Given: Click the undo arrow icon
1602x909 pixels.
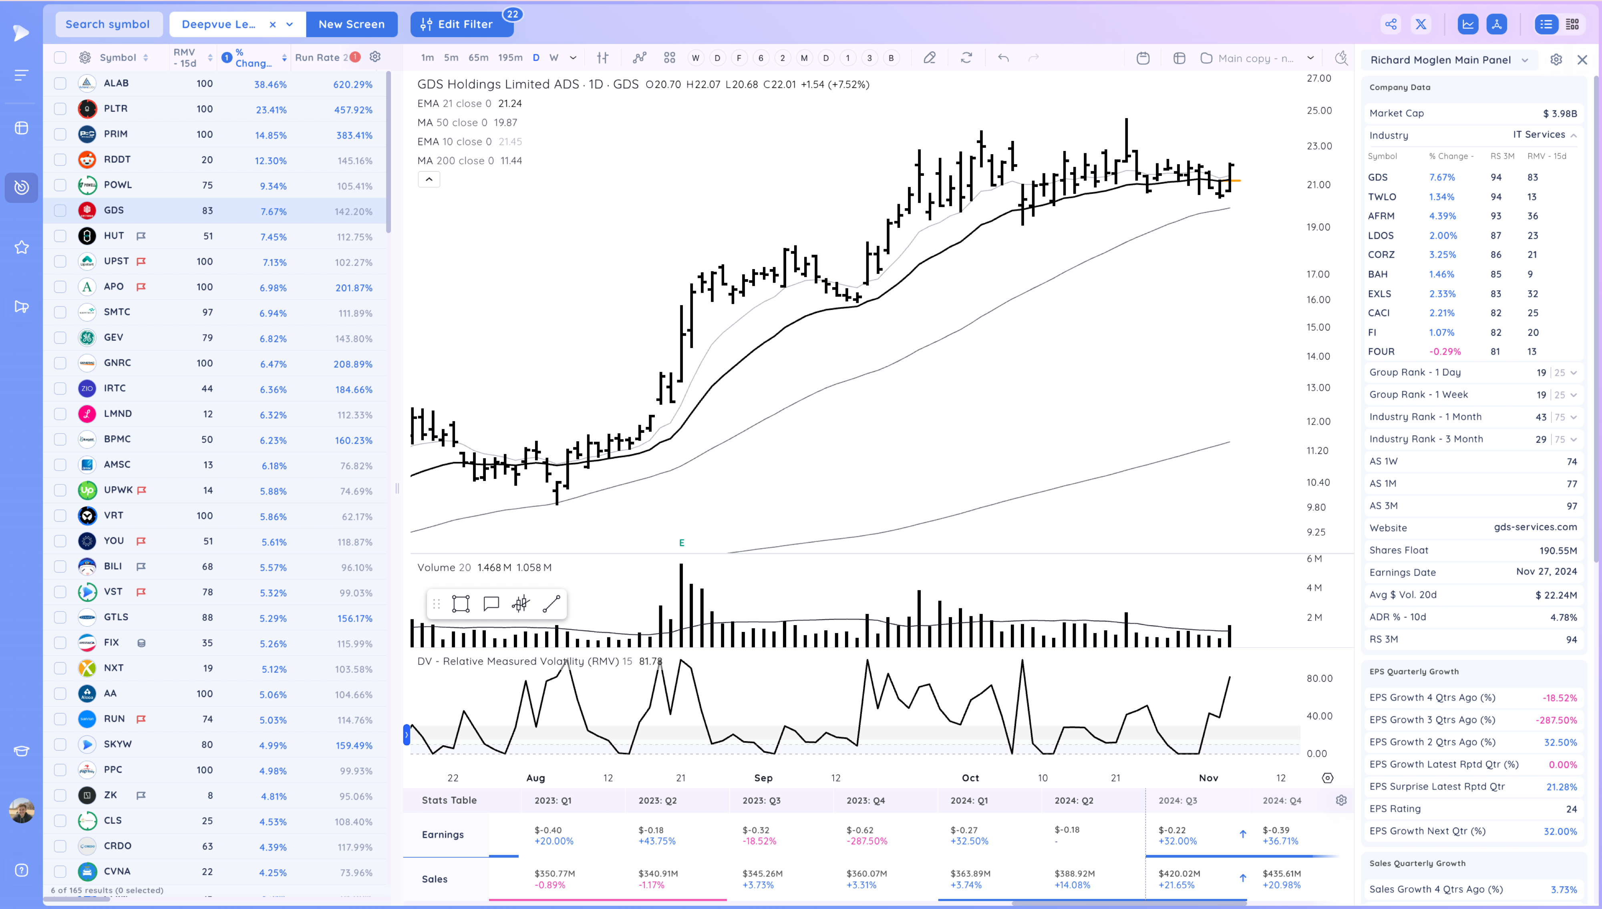Looking at the screenshot, I should coord(1003,57).
